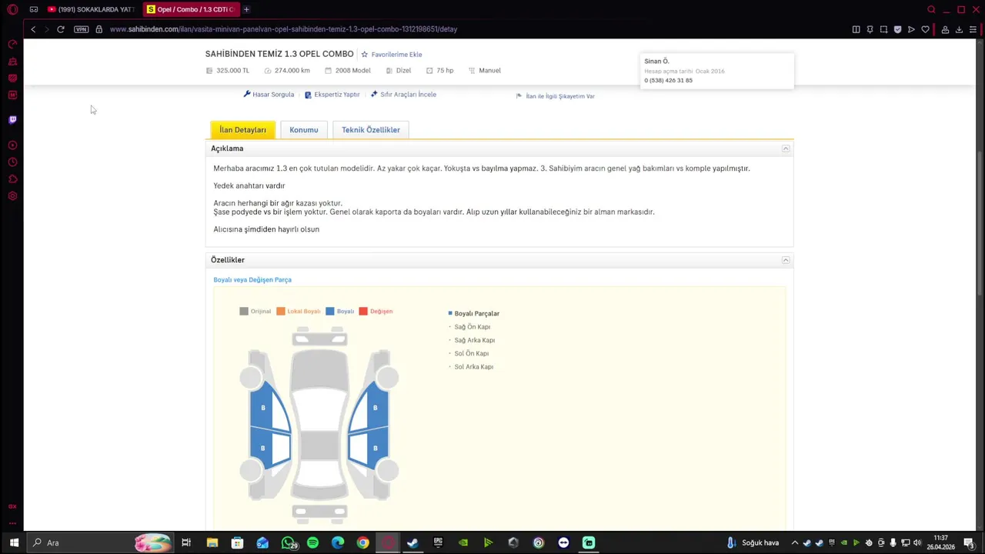This screenshot has width=985, height=554.
Task: Click Sağ Ön Kapı in painted parts list
Action: pyautogui.click(x=472, y=327)
